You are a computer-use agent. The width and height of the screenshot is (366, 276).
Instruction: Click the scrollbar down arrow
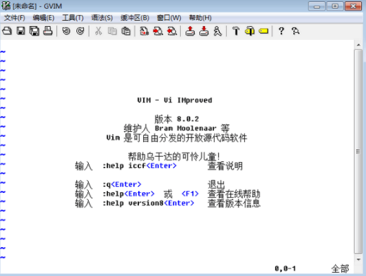pos(358,260)
